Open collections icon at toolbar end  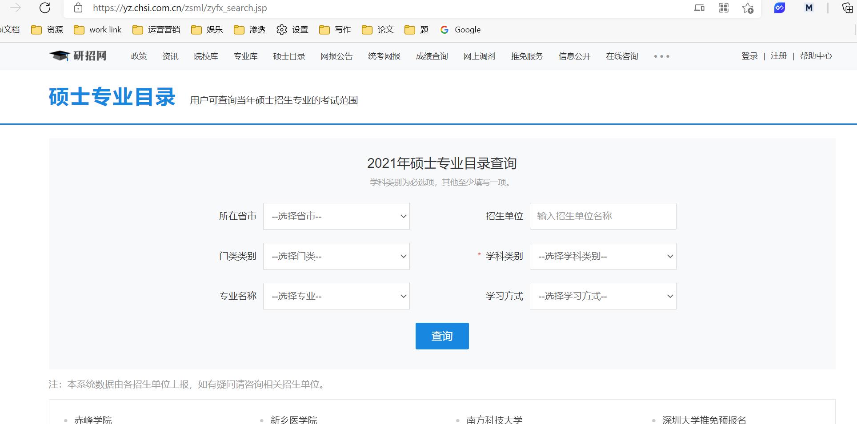(x=847, y=8)
